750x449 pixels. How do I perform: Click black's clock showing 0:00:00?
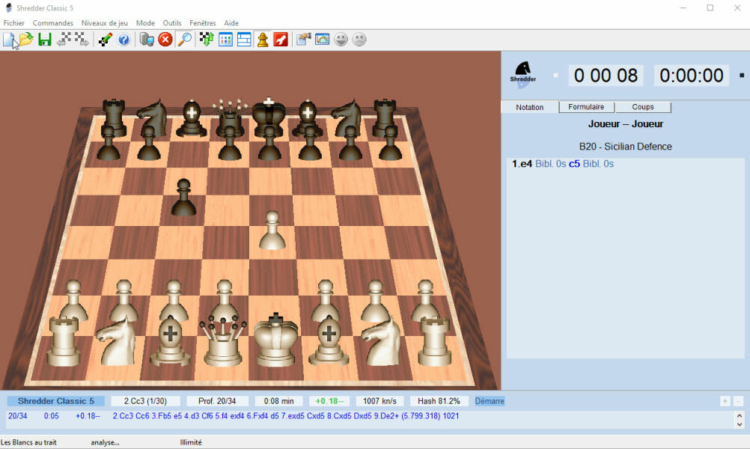[691, 76]
